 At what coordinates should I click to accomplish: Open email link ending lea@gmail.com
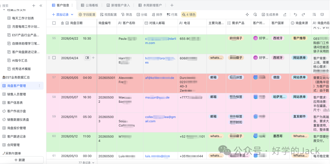pyautogui.click(x=160, y=119)
